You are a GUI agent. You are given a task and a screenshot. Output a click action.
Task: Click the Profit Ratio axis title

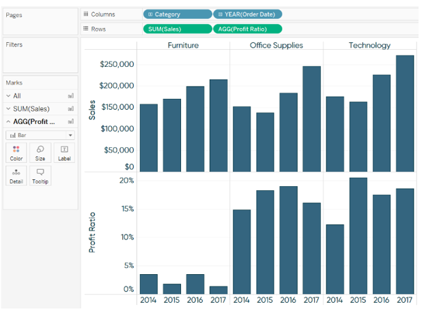pyautogui.click(x=92, y=233)
